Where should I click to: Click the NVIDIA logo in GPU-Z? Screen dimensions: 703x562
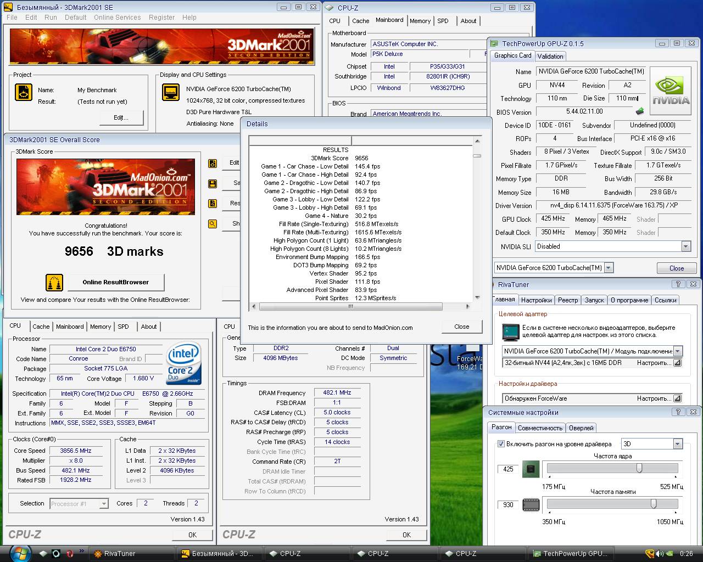point(671,91)
